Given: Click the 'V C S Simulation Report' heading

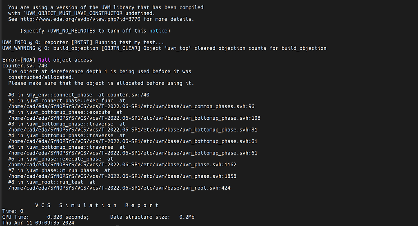Looking at the screenshot, I should tap(97, 205).
